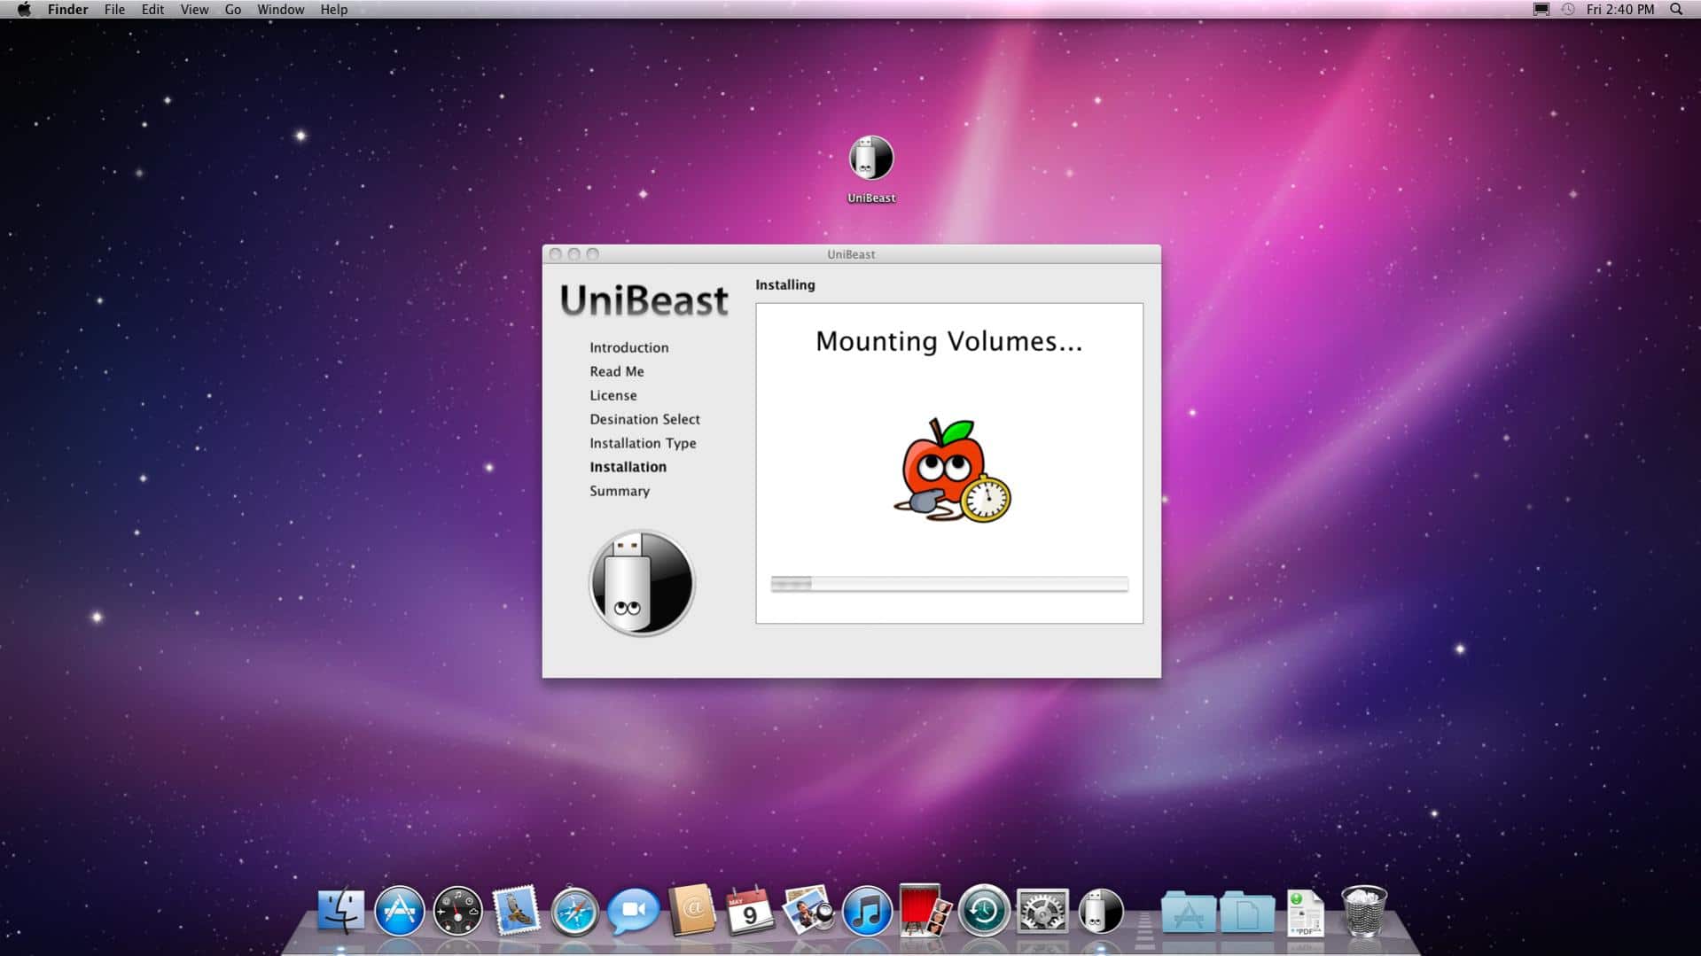This screenshot has height=956, width=1701.
Task: Open Spotlight search in the menu bar
Action: coord(1675,9)
